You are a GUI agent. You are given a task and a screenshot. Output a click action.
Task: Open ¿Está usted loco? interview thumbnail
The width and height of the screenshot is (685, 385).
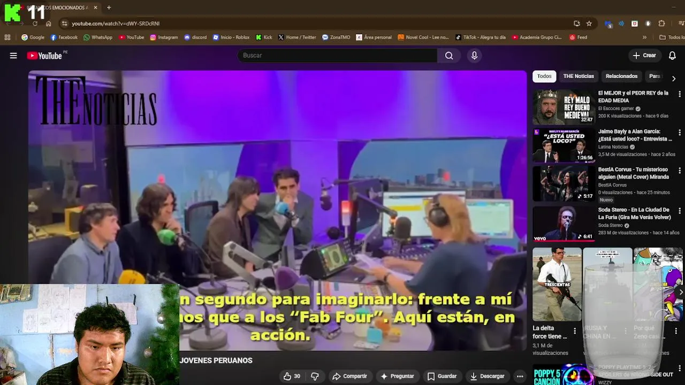click(563, 145)
